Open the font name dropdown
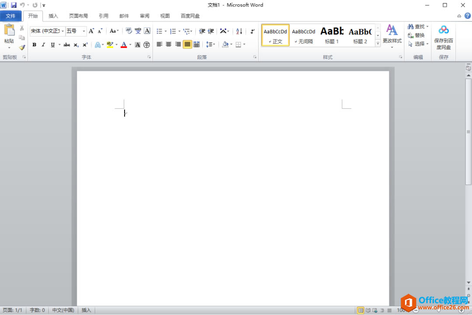Image resolution: width=472 pixels, height=315 pixels. point(62,31)
